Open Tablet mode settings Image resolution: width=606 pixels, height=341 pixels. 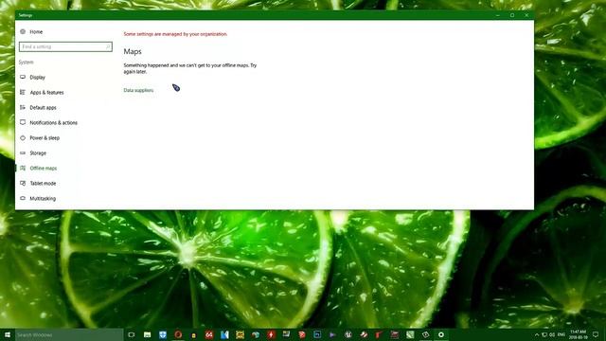pos(43,183)
